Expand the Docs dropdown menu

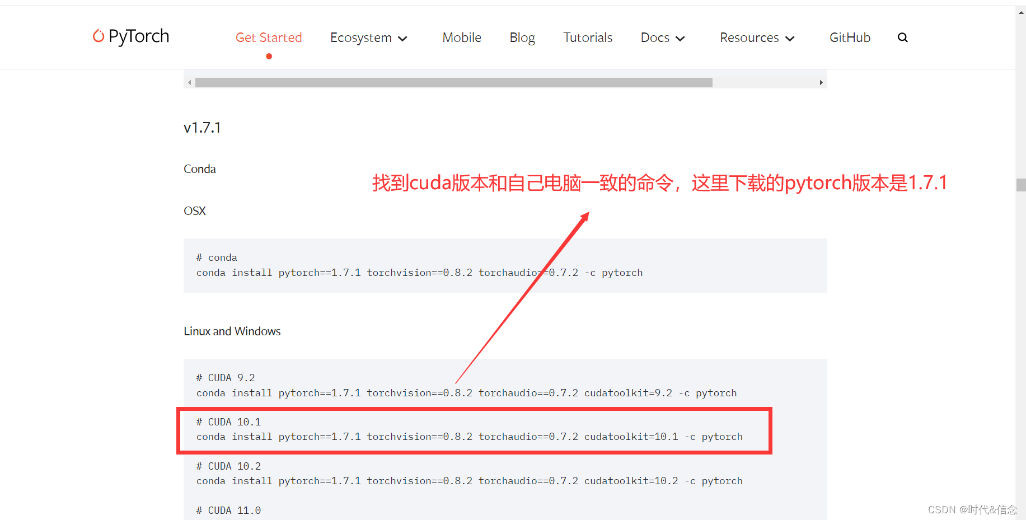click(663, 38)
